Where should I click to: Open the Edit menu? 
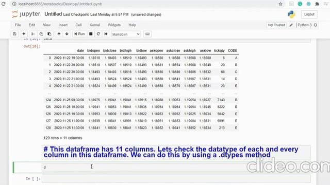pos(32,25)
